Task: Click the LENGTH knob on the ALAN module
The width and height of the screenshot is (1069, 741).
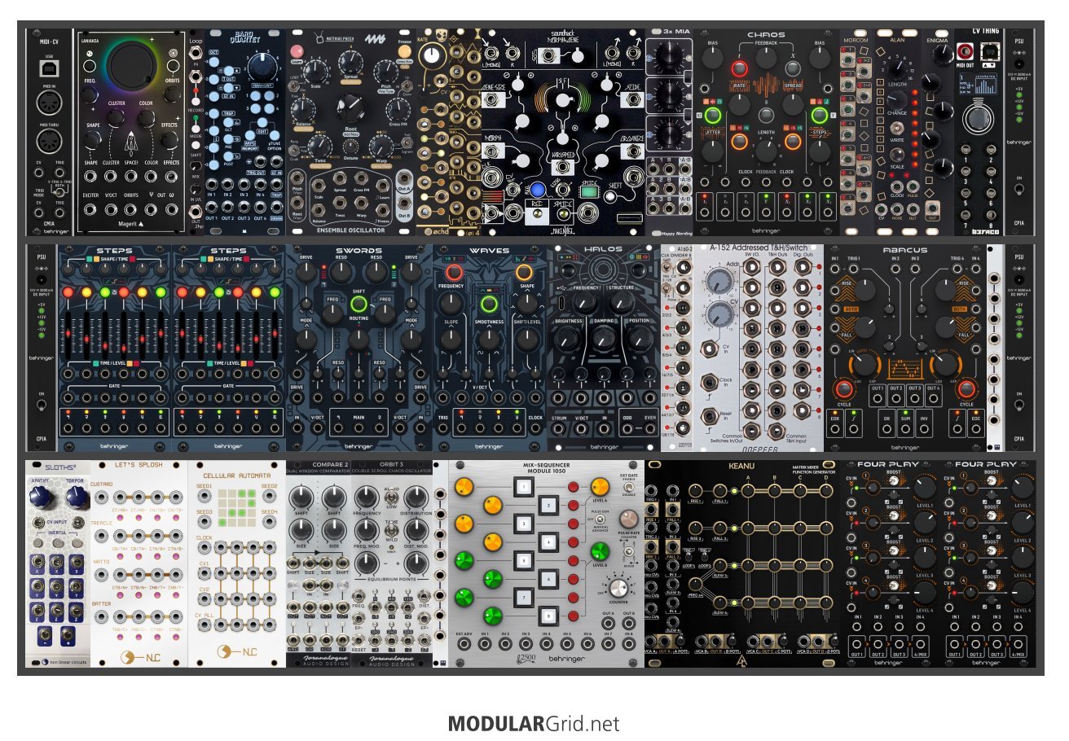Action: pyautogui.click(x=896, y=69)
